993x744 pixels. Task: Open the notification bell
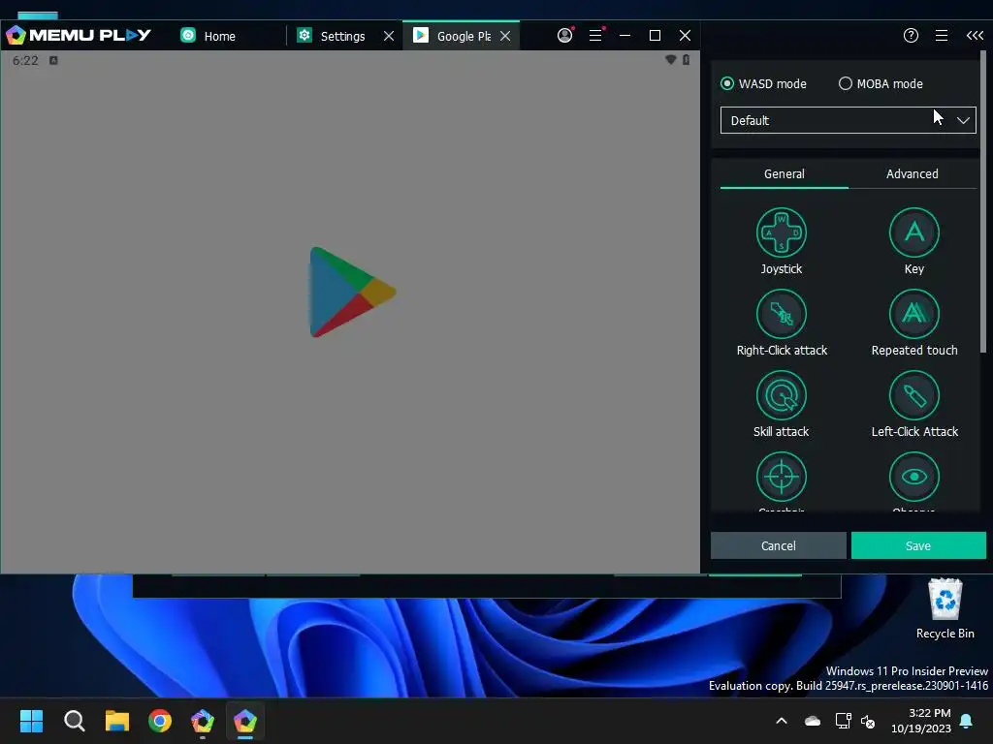point(967,721)
